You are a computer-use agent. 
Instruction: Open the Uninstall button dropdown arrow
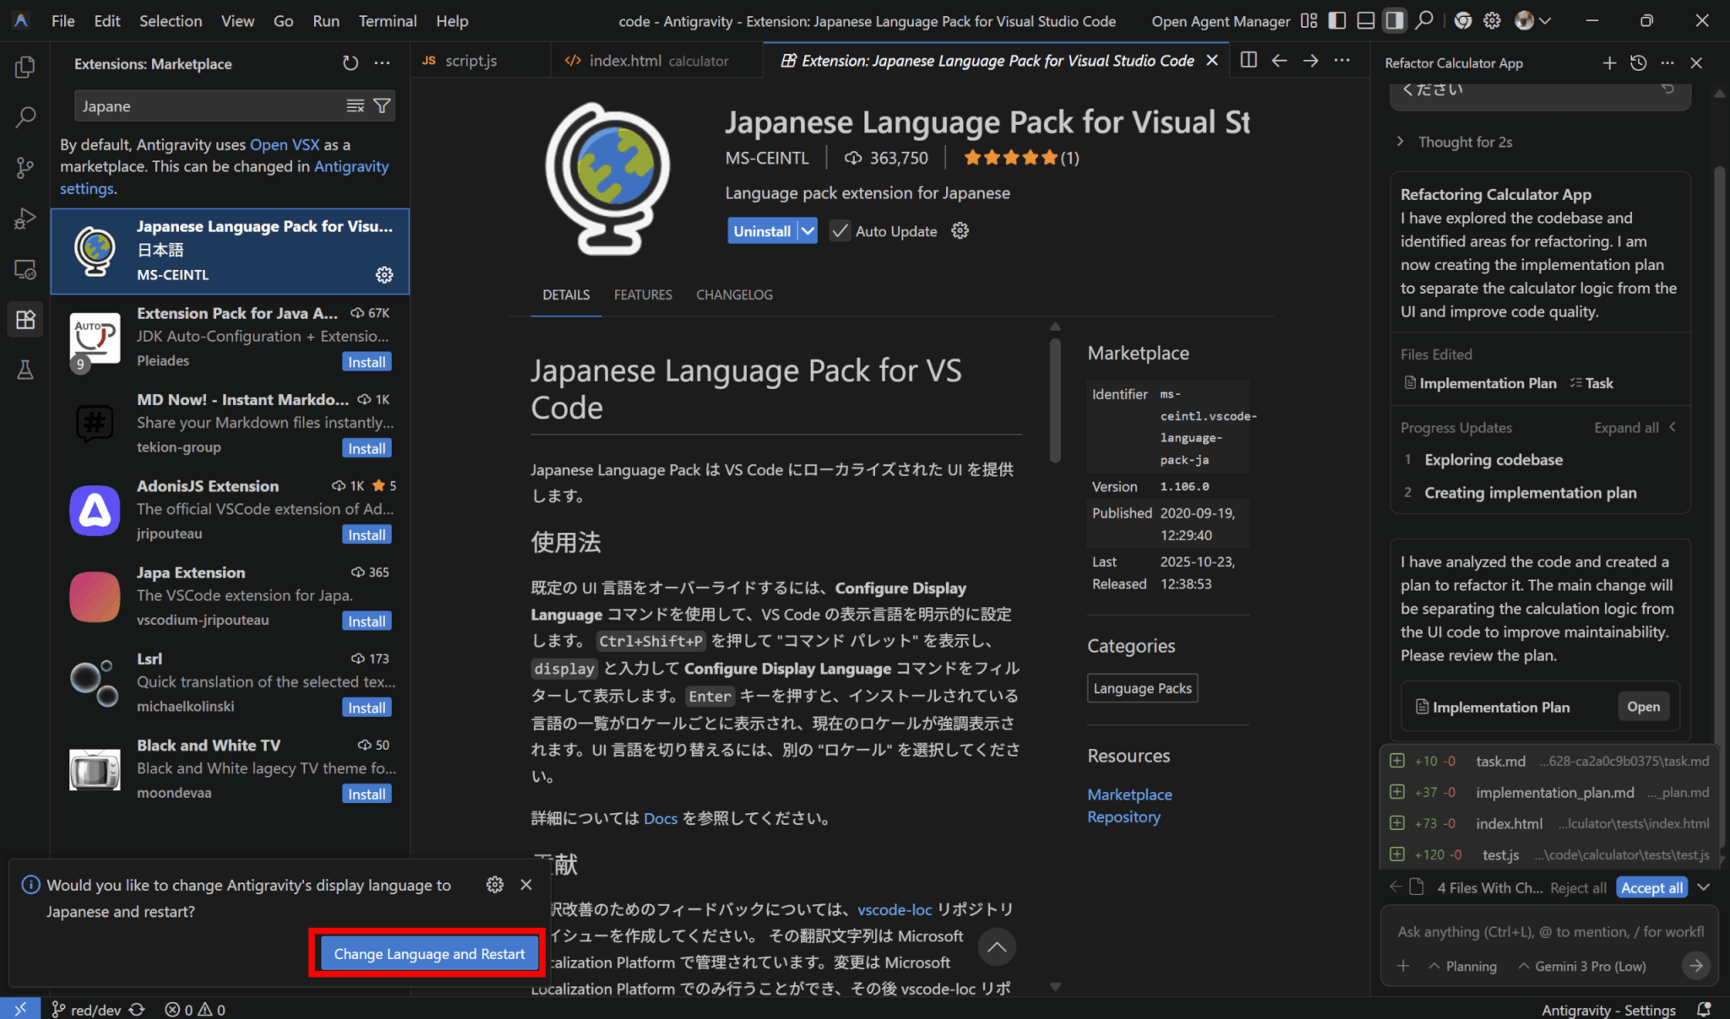tap(808, 231)
